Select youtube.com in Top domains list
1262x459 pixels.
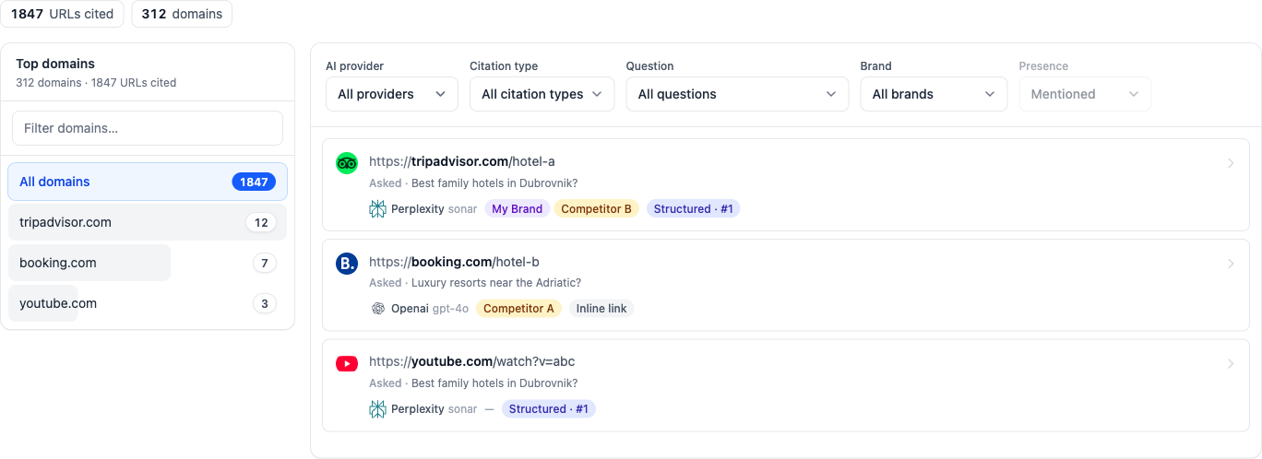(148, 303)
